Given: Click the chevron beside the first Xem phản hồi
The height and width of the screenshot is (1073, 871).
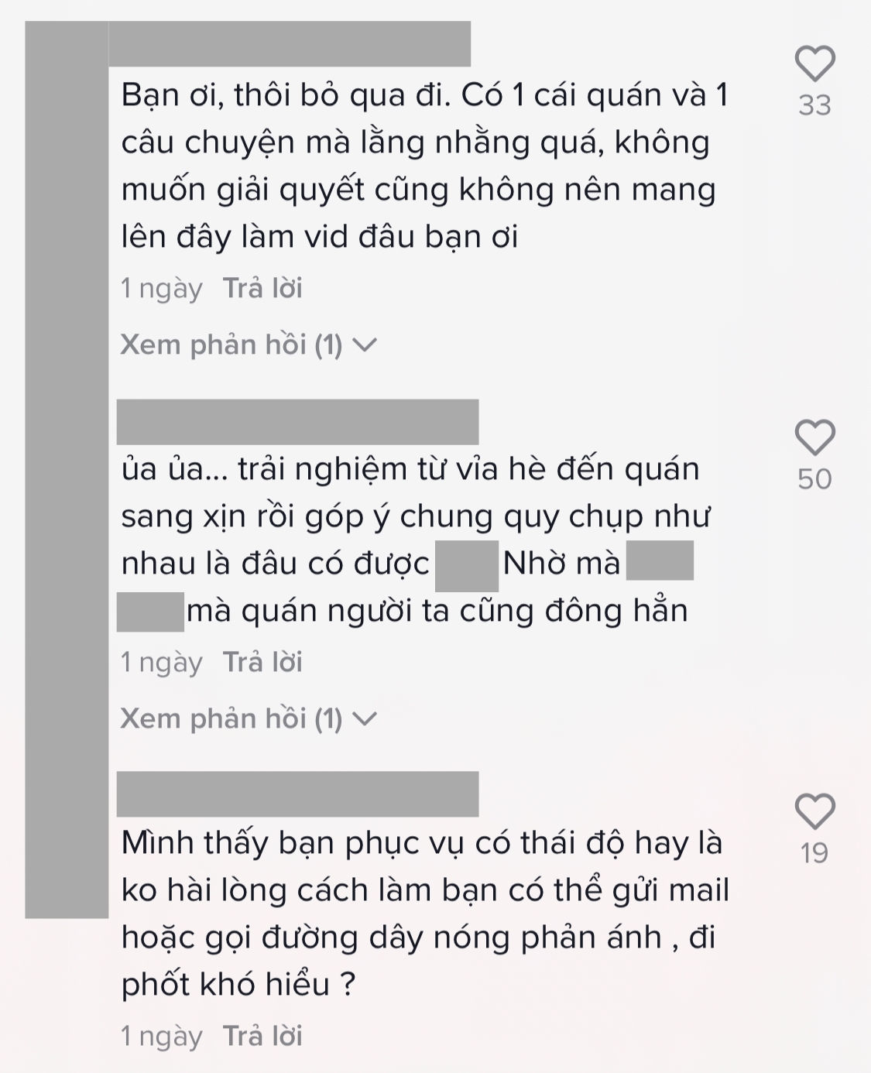Looking at the screenshot, I should pos(365,345).
